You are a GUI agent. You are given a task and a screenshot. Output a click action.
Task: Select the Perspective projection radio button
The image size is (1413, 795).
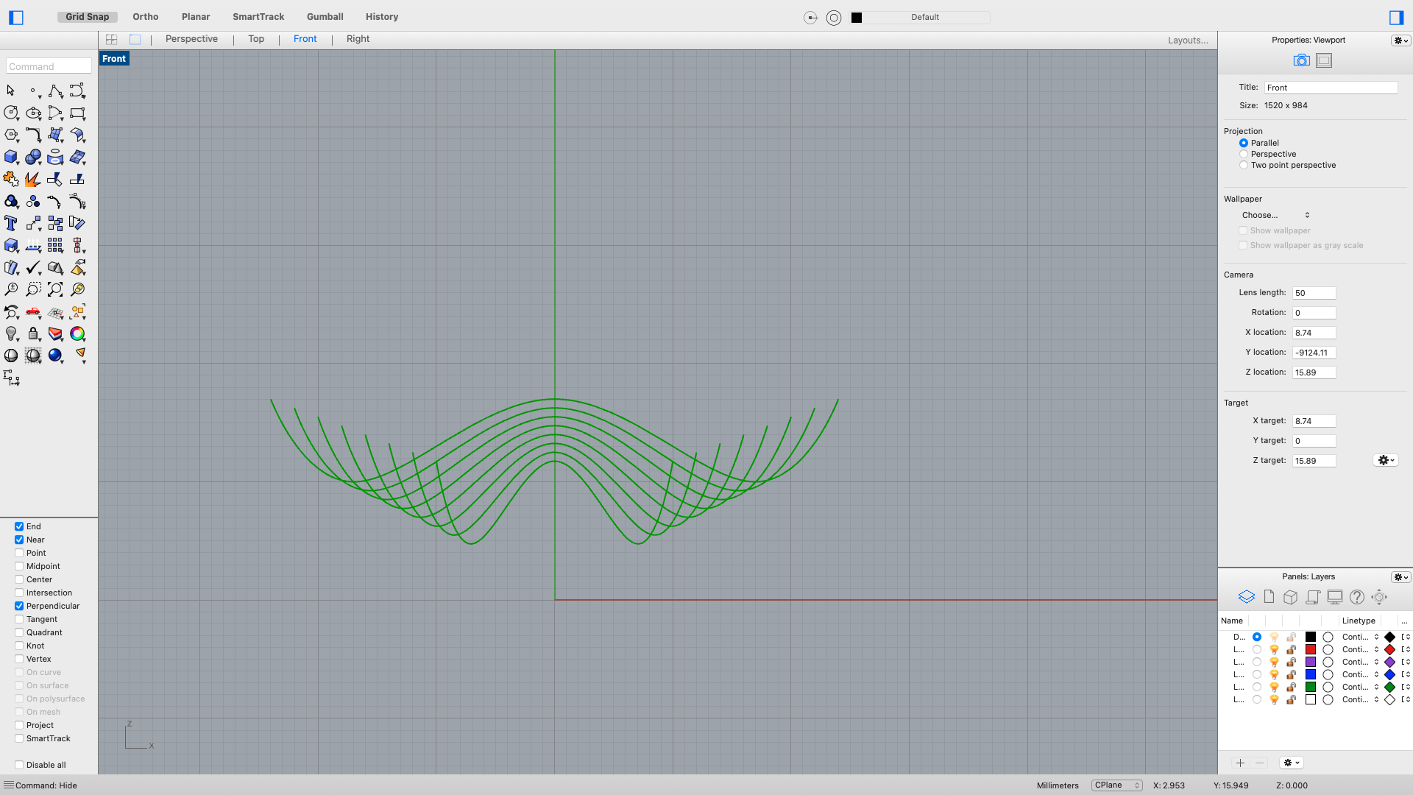click(x=1244, y=154)
